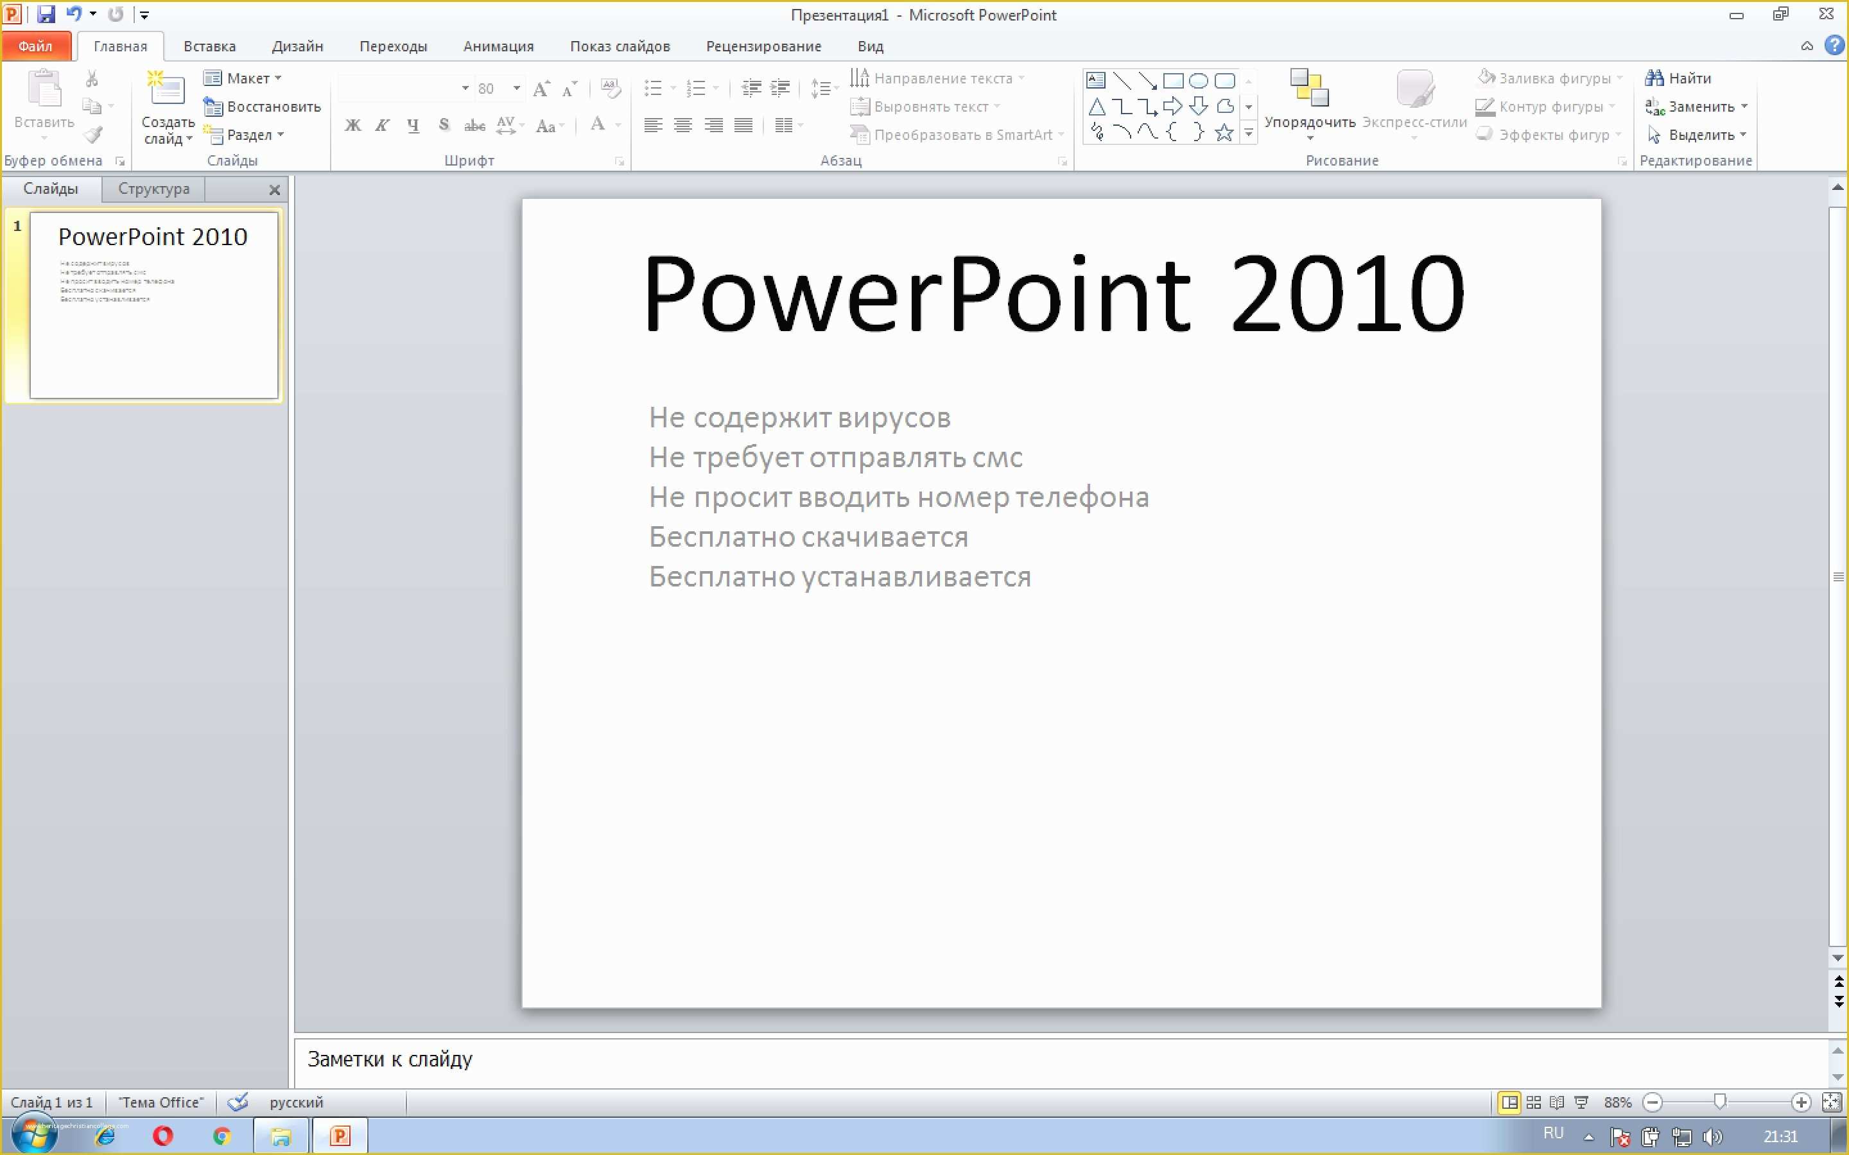Click the Экспресс-стили quick styles icon
Viewport: 1849px width, 1155px height.
1414,88
